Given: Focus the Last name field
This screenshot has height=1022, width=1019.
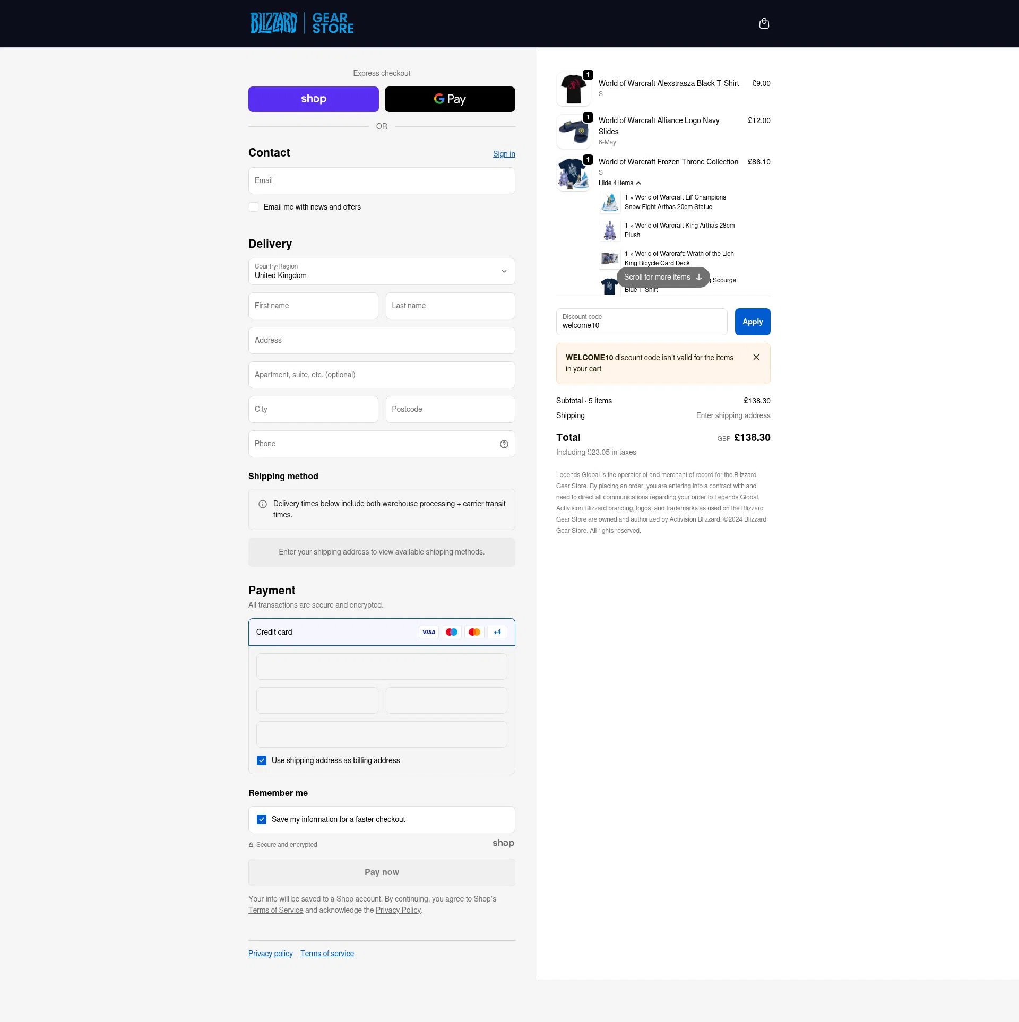Looking at the screenshot, I should (451, 306).
